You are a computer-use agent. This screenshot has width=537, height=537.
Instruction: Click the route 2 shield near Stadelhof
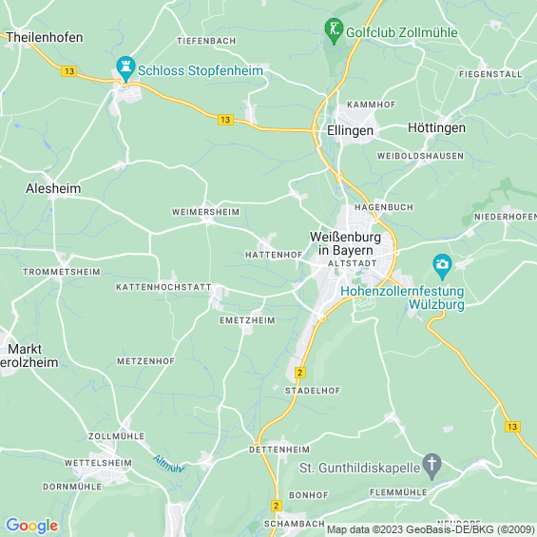300,373
